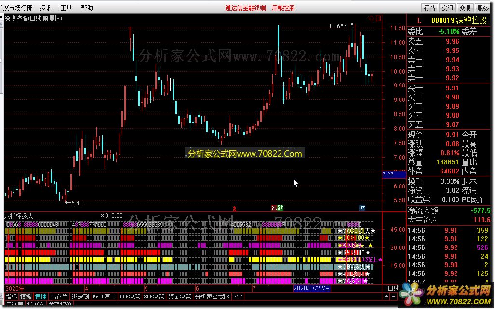Click the red S marker below the chart
The width and height of the screenshot is (495, 309).
point(235,209)
